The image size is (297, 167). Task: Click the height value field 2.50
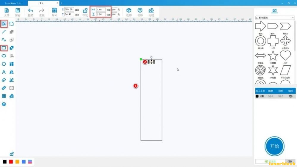coord(101,14)
